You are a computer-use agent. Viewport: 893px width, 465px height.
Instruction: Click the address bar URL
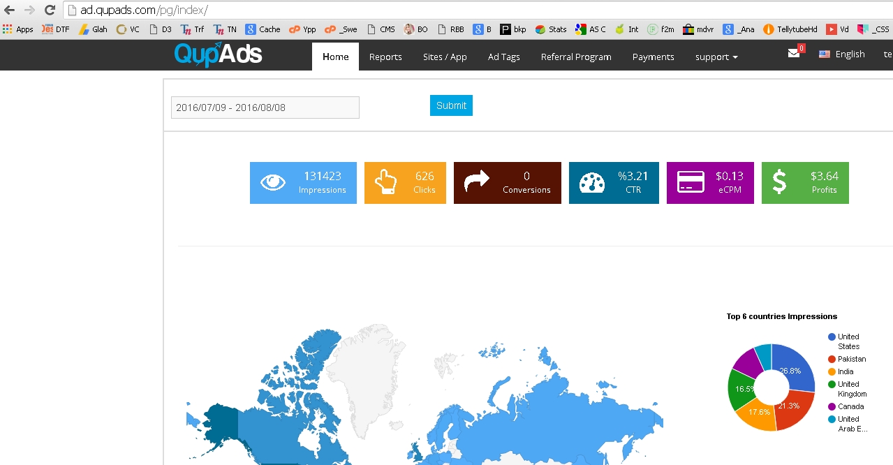click(x=144, y=10)
